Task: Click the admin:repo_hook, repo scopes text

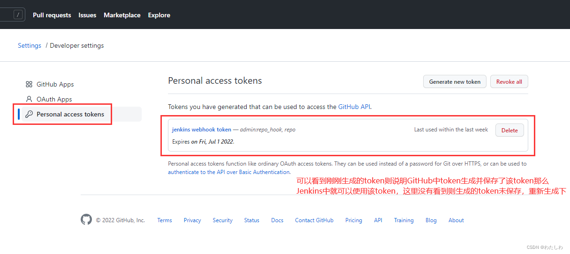Action: click(x=267, y=130)
